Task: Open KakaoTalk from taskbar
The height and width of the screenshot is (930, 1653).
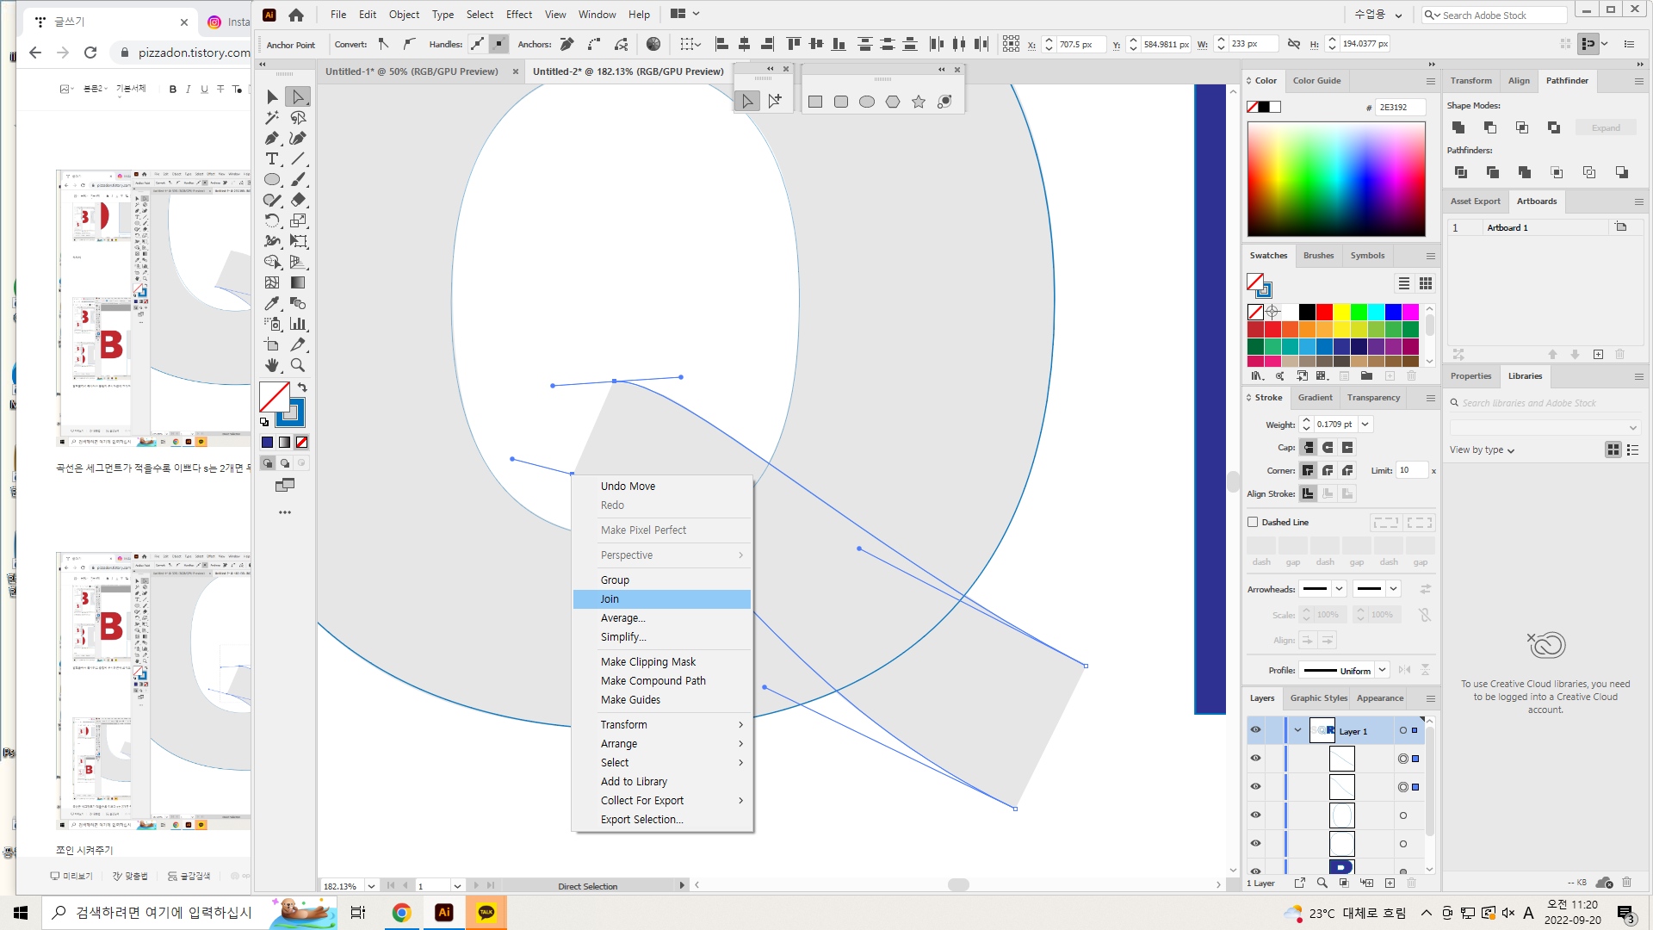Action: click(x=486, y=913)
